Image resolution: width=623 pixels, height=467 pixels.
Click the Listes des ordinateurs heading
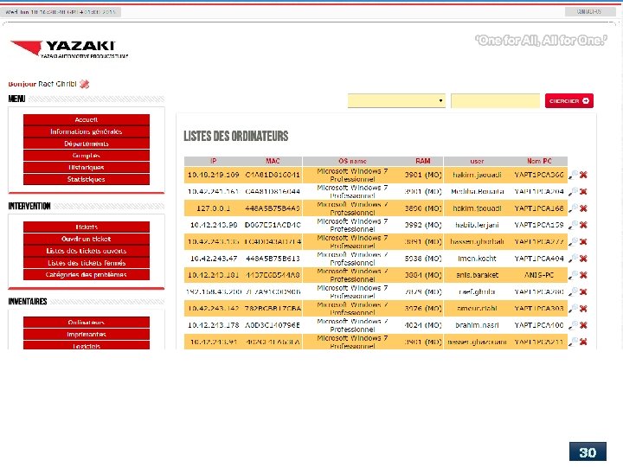pyautogui.click(x=235, y=136)
